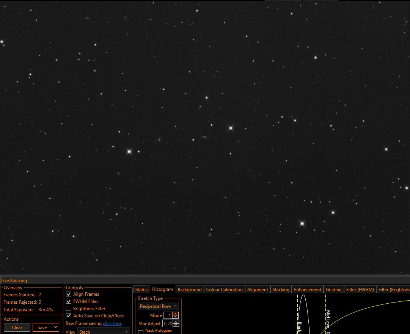The width and height of the screenshot is (410, 334).
Task: Switch to the Status tab
Action: [141, 290]
